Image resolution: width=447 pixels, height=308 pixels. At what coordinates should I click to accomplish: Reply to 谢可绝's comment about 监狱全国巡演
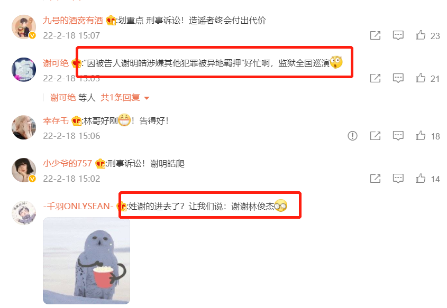point(398,78)
